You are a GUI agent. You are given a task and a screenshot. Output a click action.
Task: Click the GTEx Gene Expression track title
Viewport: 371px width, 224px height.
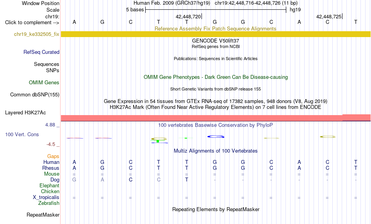click(216, 101)
